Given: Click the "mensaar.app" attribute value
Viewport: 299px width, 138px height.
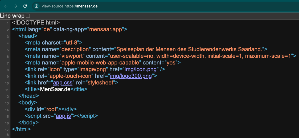Looking at the screenshot, I should 105,29.
